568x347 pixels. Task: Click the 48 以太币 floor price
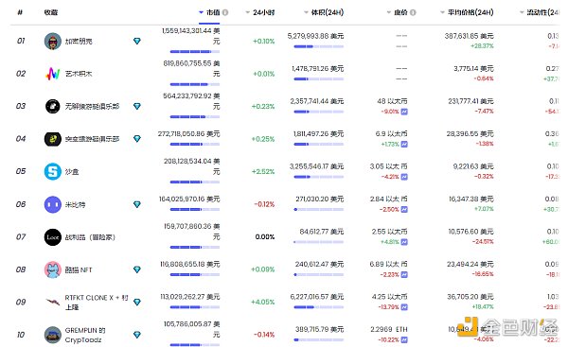[x=392, y=101]
